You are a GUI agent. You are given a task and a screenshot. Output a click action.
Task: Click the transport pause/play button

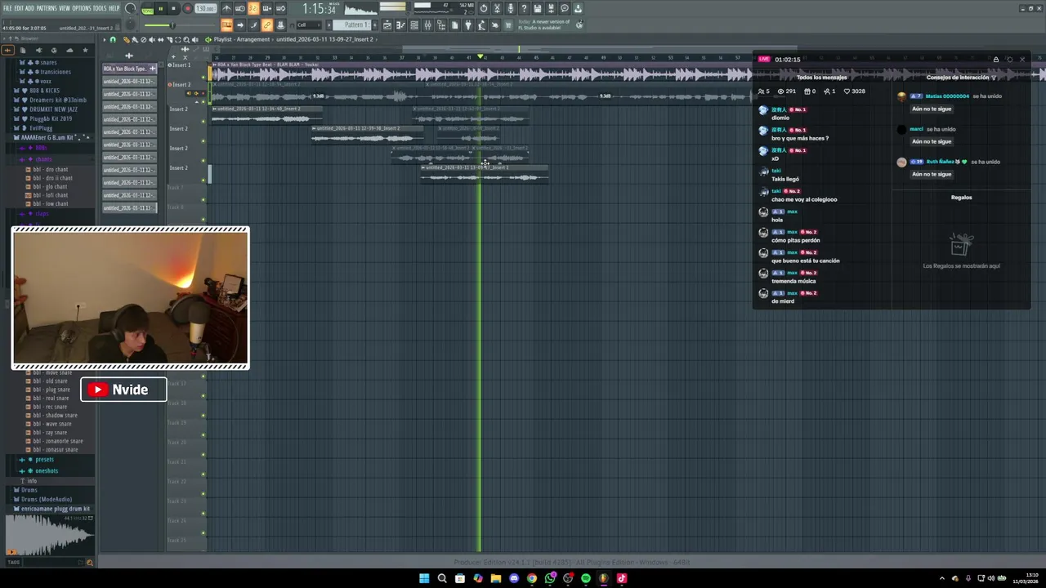(x=161, y=8)
